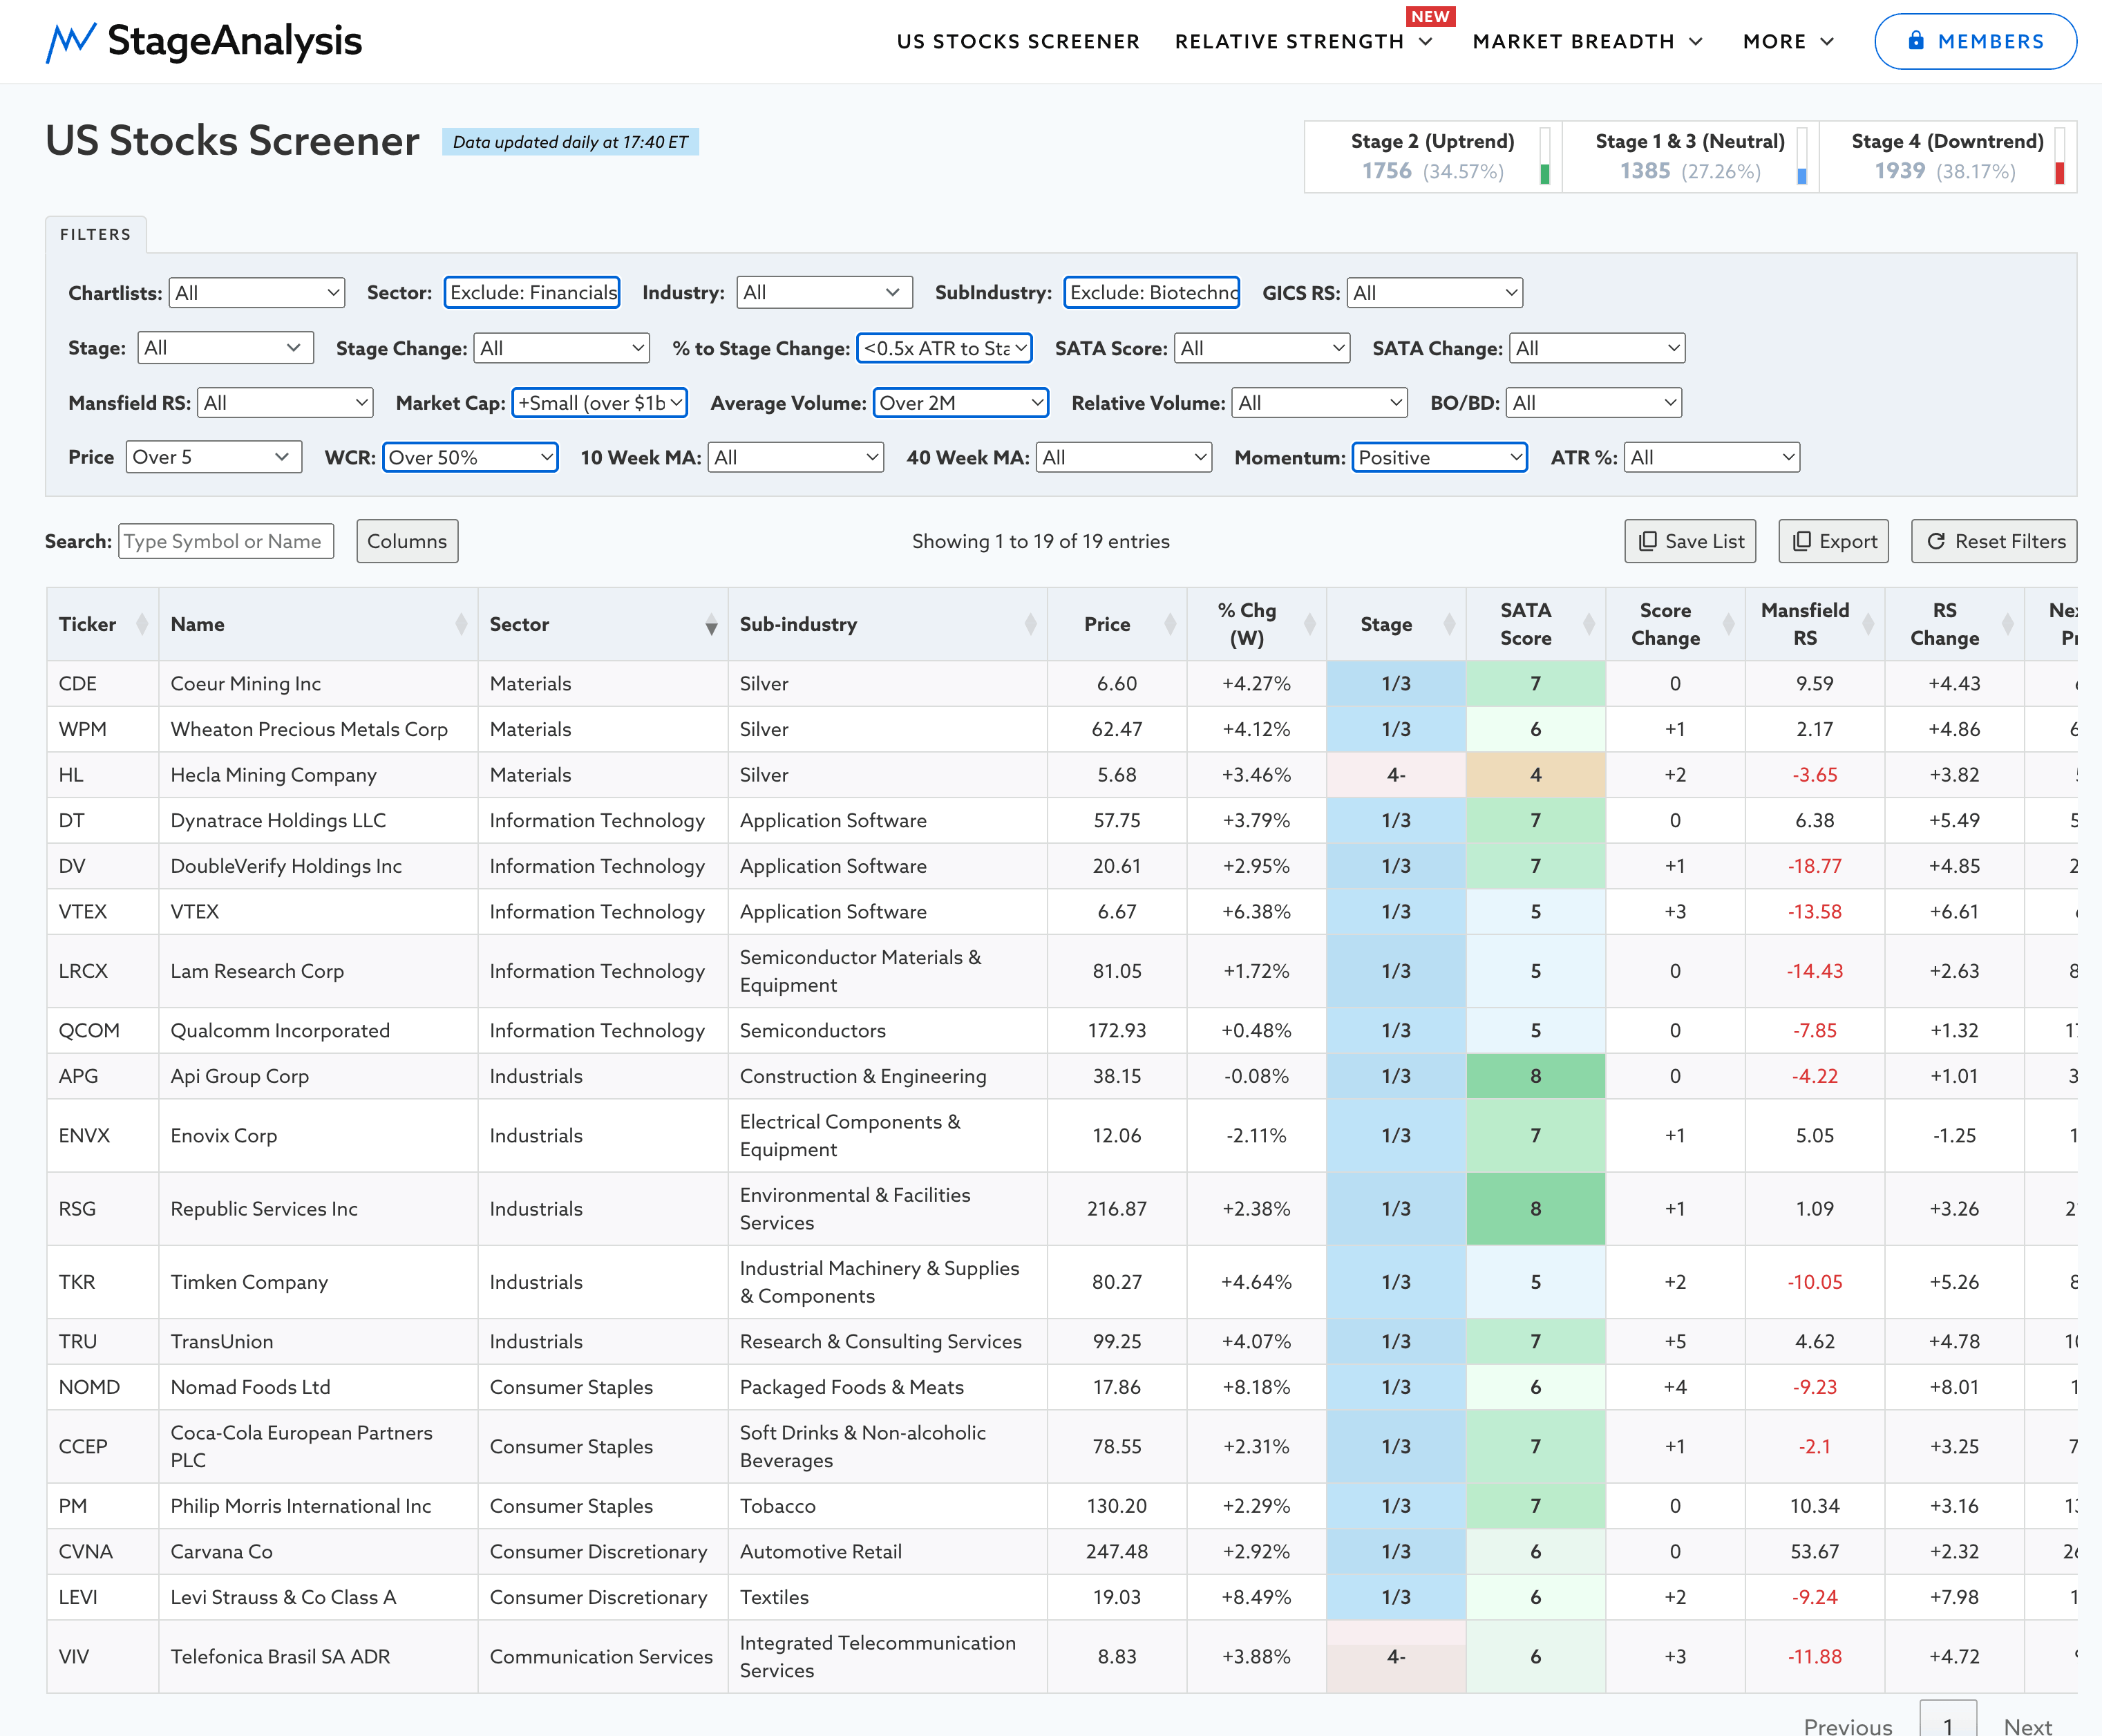Click sort arrows on Score Change column
Image resolution: width=2102 pixels, height=1736 pixels.
(1728, 624)
